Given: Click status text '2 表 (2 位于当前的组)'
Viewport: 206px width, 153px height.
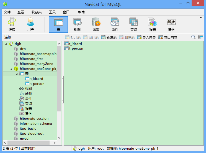Looking at the screenshot, I should coord(19,149).
